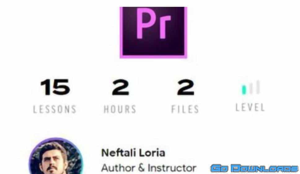
Task: Click the 2 files number
Action: click(x=186, y=87)
